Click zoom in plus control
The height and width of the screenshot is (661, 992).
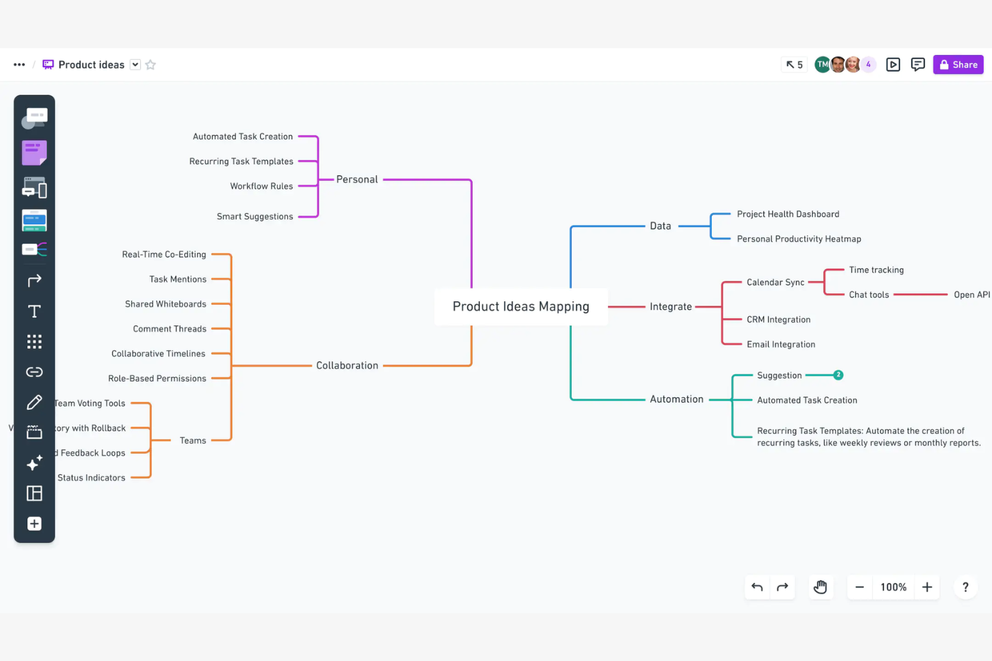click(x=927, y=587)
